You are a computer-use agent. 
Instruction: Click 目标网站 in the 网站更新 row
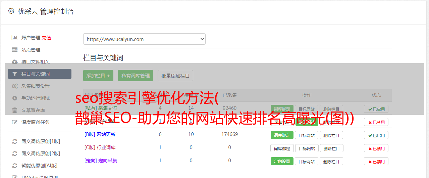(x=307, y=135)
